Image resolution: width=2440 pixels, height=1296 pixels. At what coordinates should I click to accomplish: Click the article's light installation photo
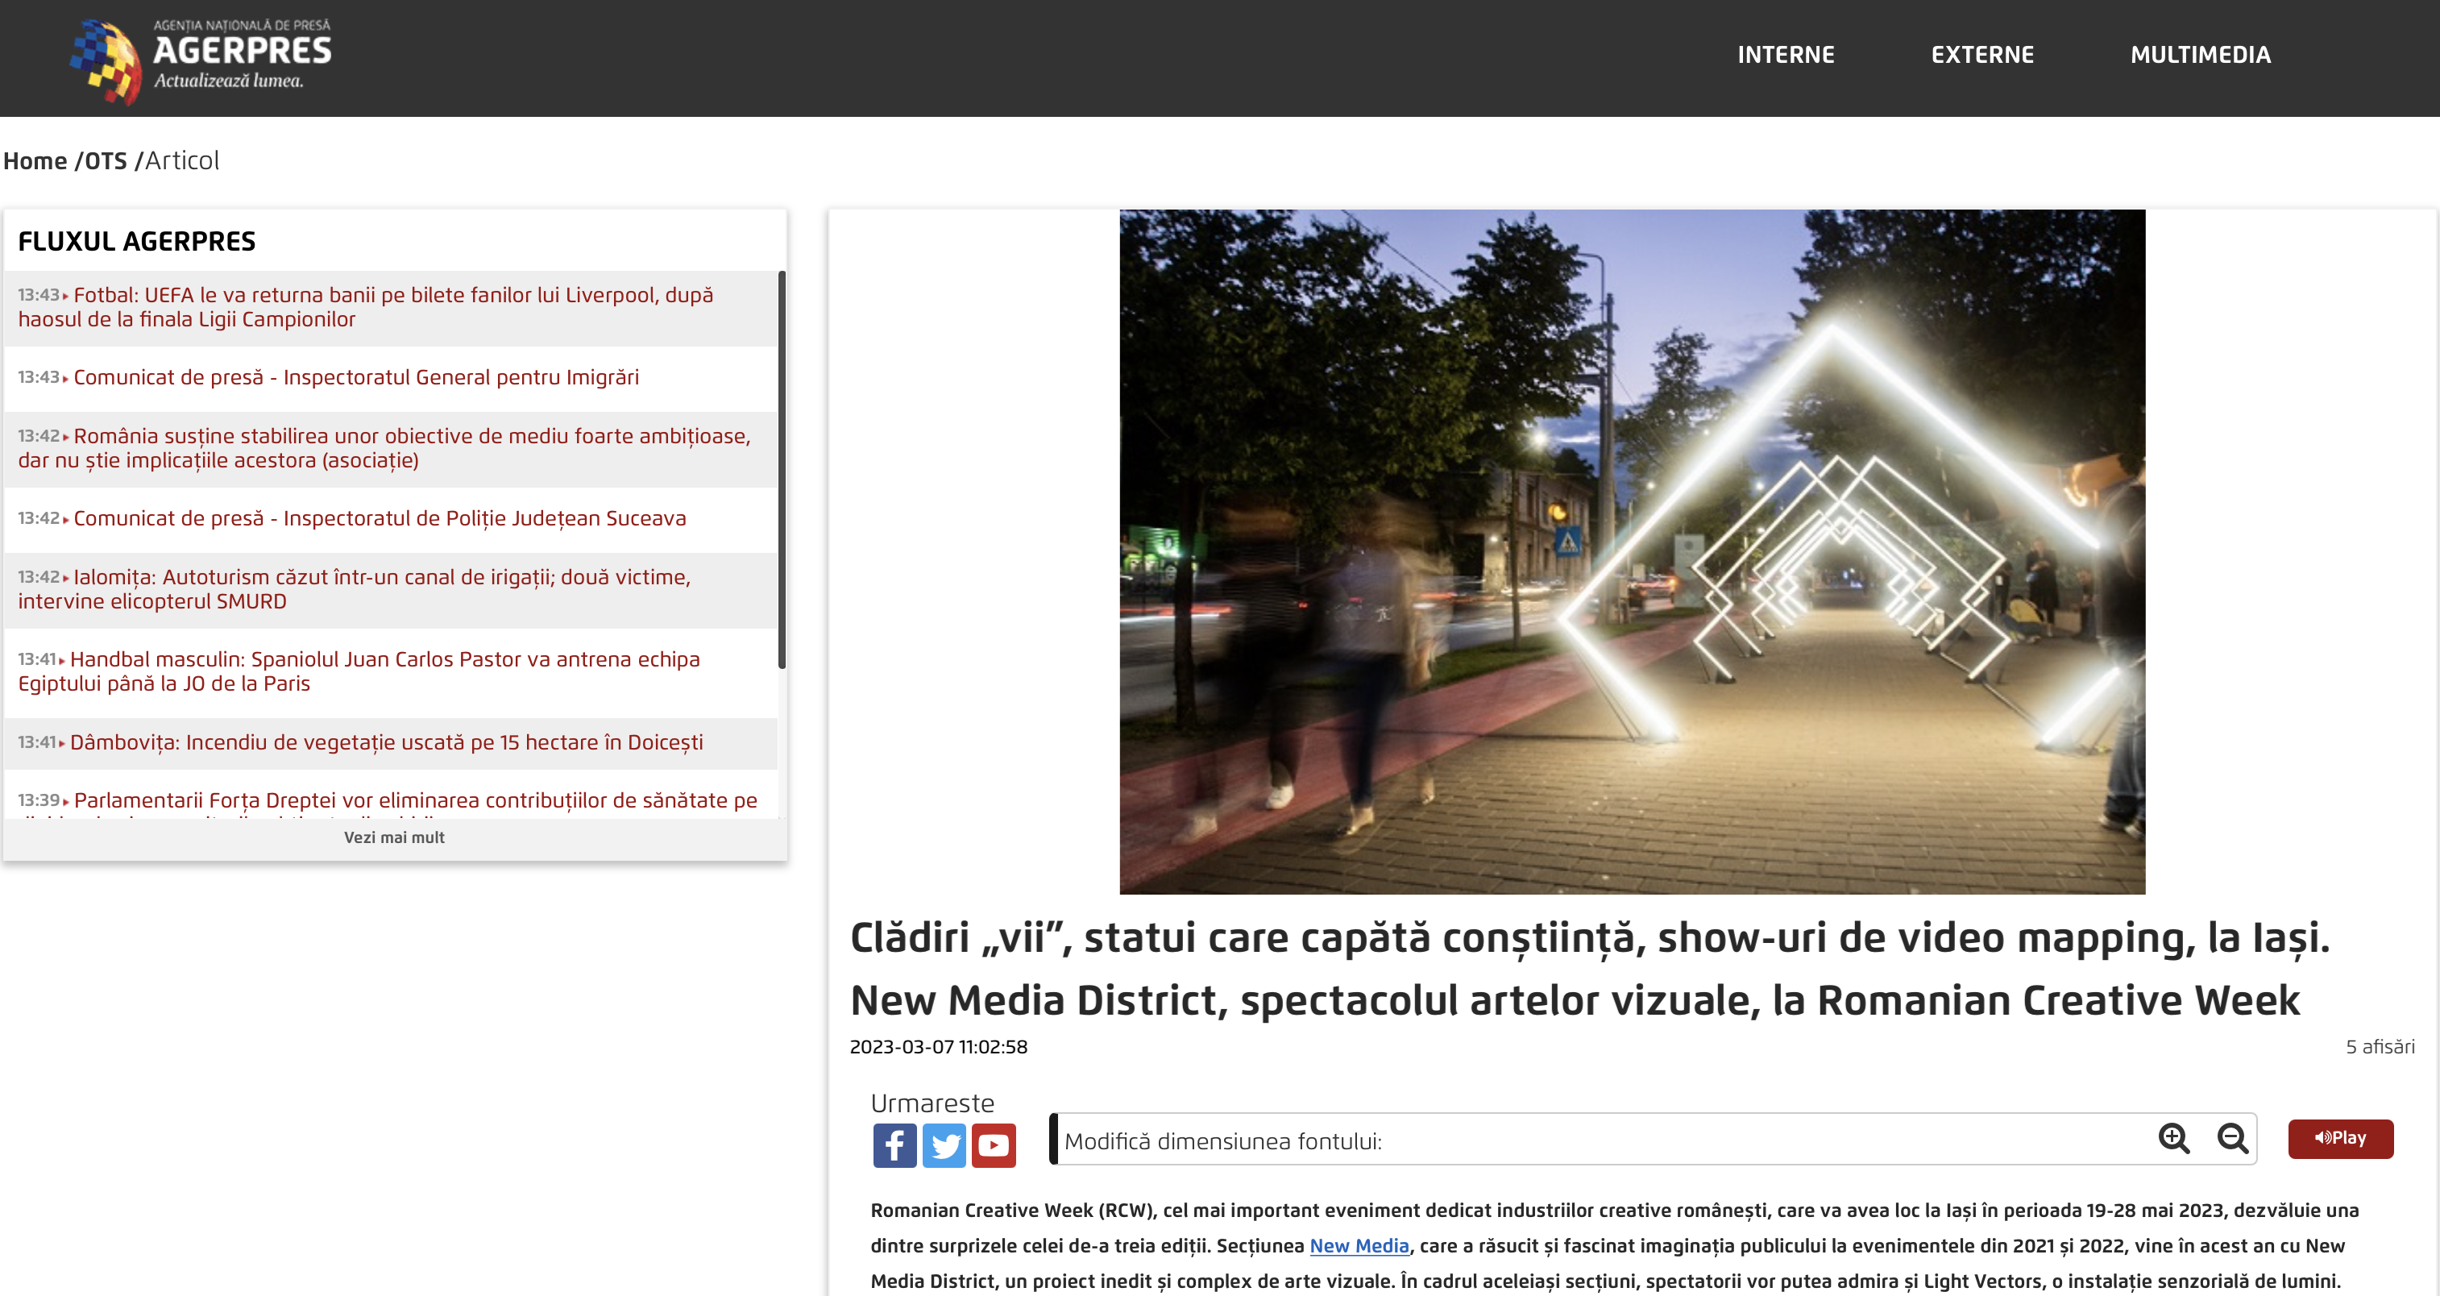pos(1631,551)
